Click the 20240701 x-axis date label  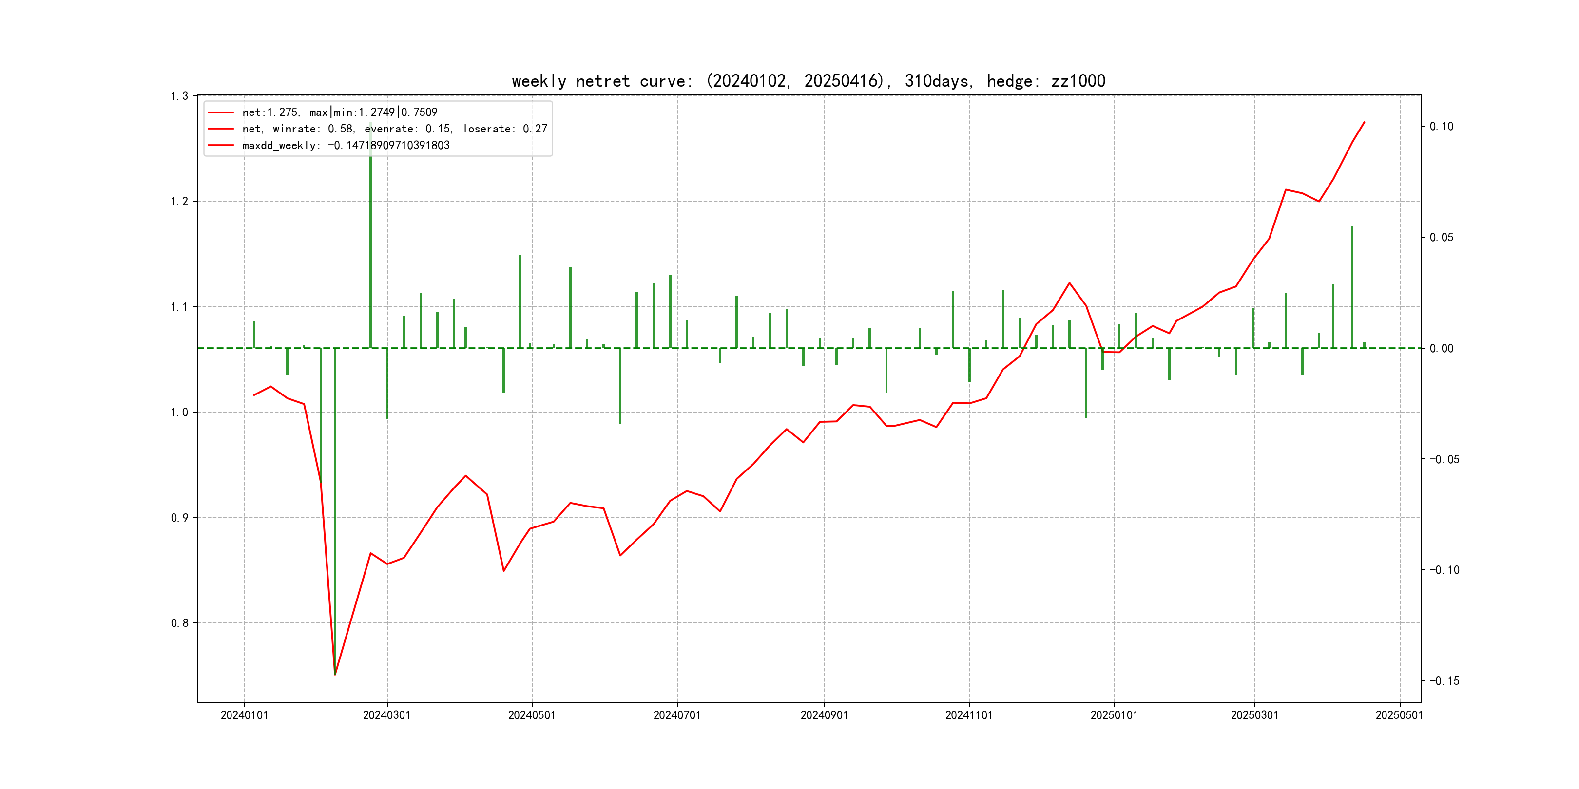pos(677,715)
